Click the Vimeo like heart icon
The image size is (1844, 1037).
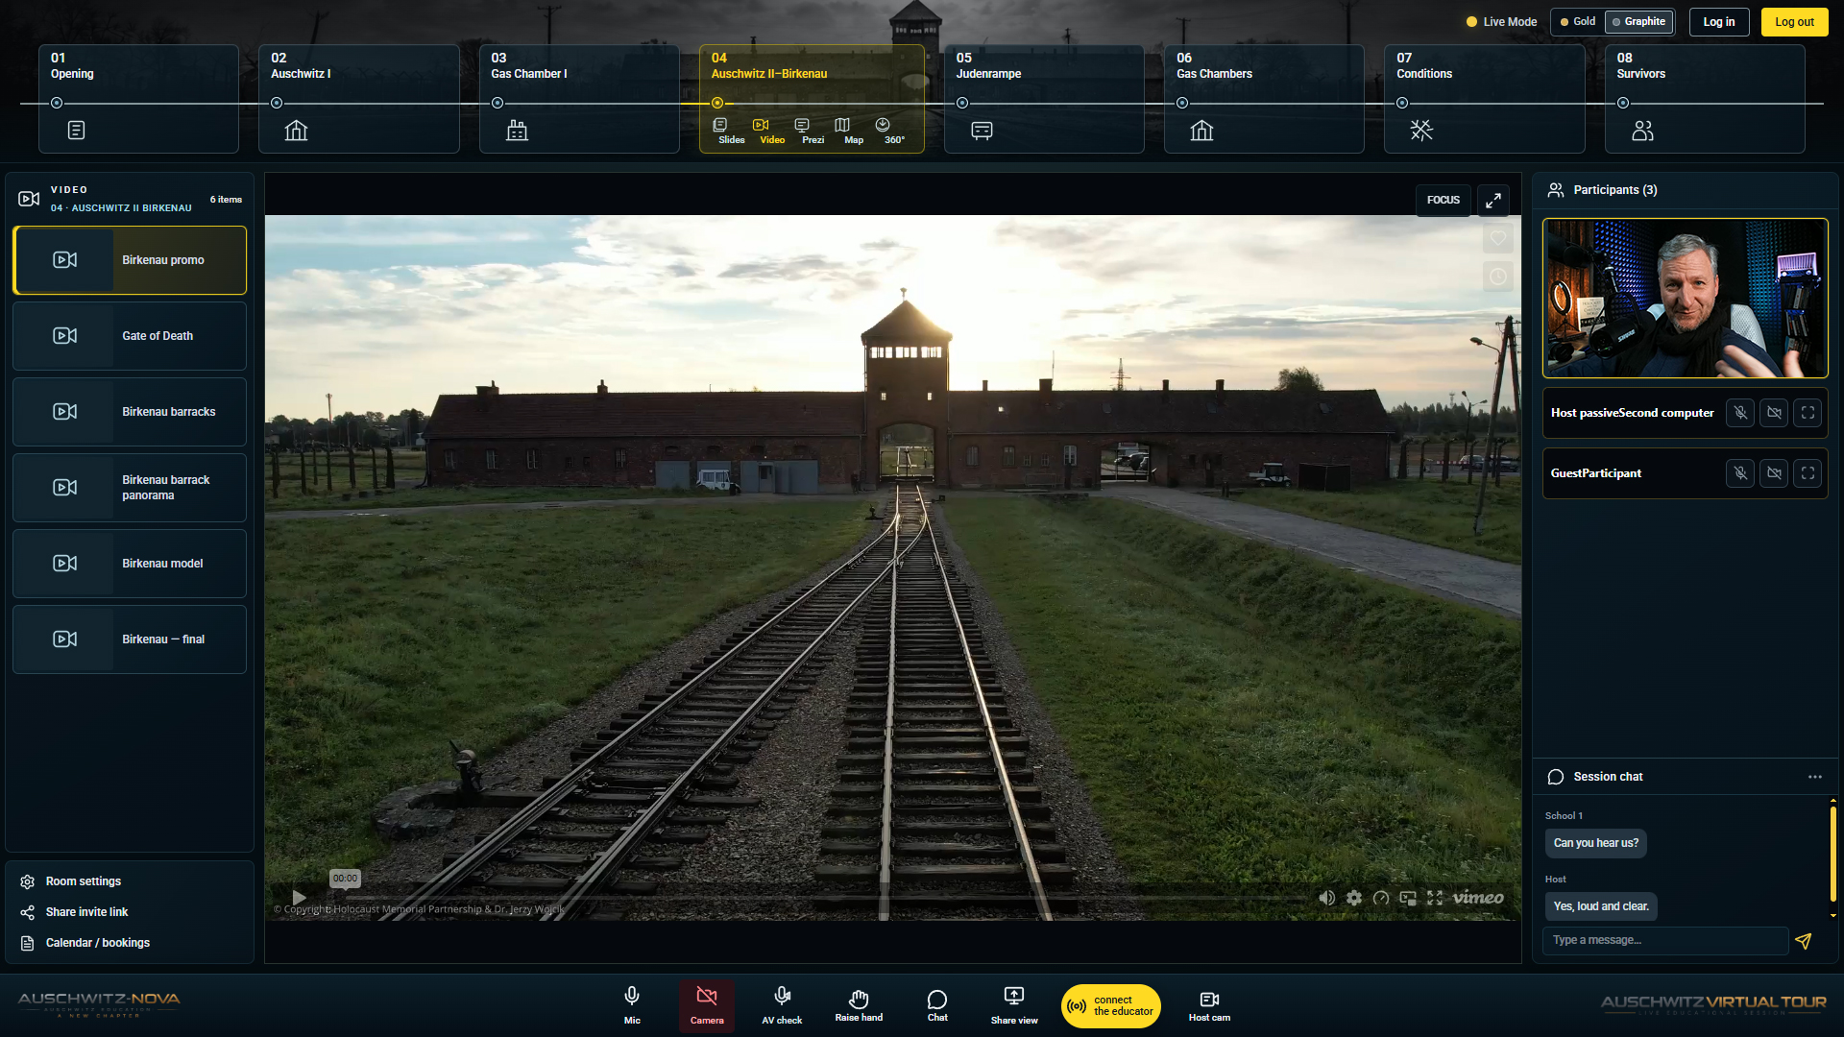point(1498,238)
